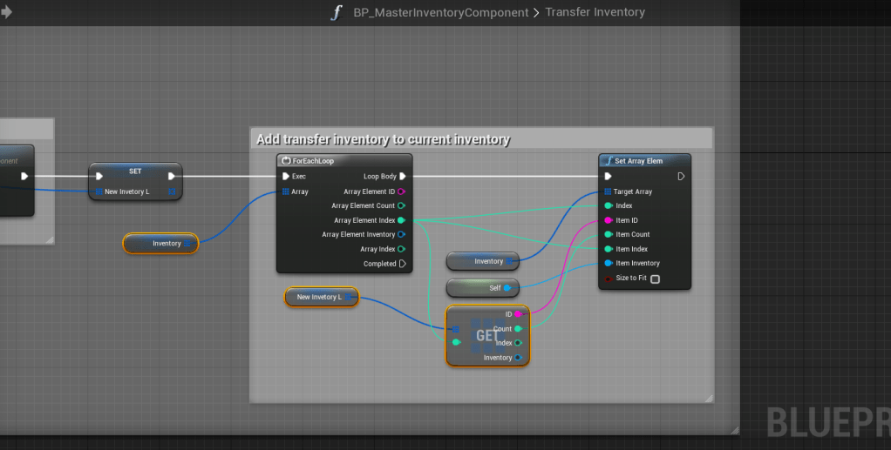Viewport: 891px width, 450px height.
Task: Click the Set Array Elem exec output pin
Action: point(681,176)
